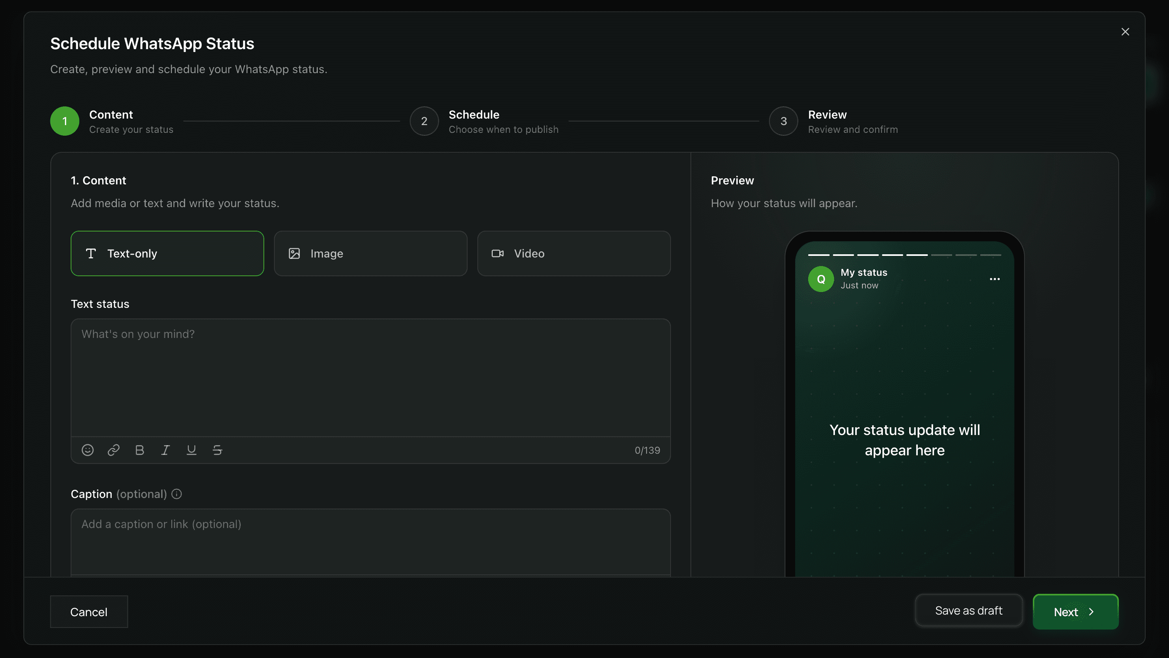This screenshot has width=1169, height=658.
Task: Click the "Text status" label
Action: coord(100,304)
